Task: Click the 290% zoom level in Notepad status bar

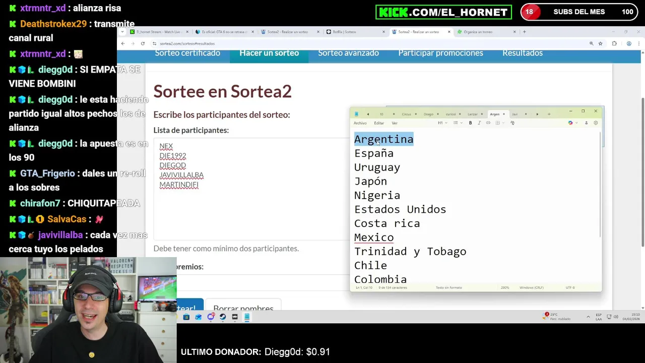Action: coord(505,288)
